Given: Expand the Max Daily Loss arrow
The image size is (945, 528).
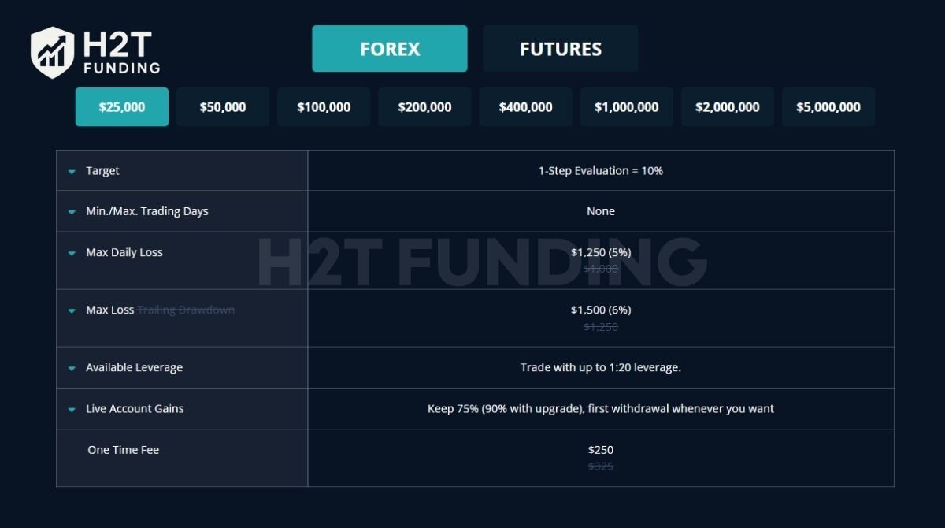Looking at the screenshot, I should click(72, 253).
